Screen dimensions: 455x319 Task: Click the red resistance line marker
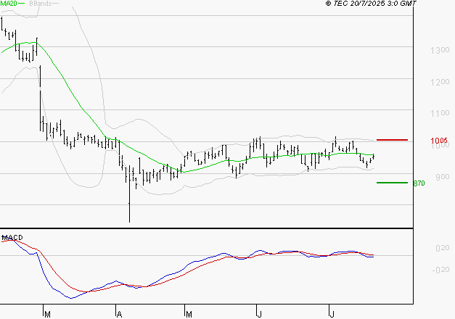pyautogui.click(x=392, y=139)
